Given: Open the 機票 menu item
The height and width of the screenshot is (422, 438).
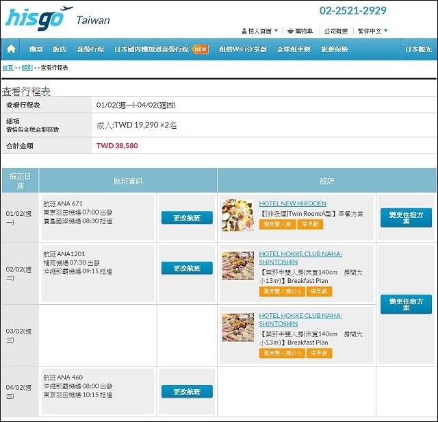Looking at the screenshot, I should click(x=36, y=49).
